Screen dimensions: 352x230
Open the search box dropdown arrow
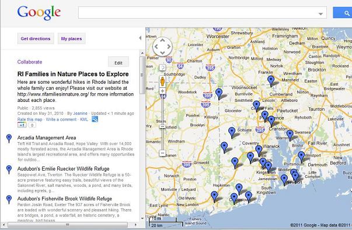(x=321, y=14)
